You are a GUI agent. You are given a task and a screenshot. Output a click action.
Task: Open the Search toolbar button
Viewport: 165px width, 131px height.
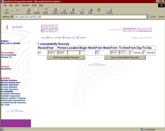pos(55,11)
